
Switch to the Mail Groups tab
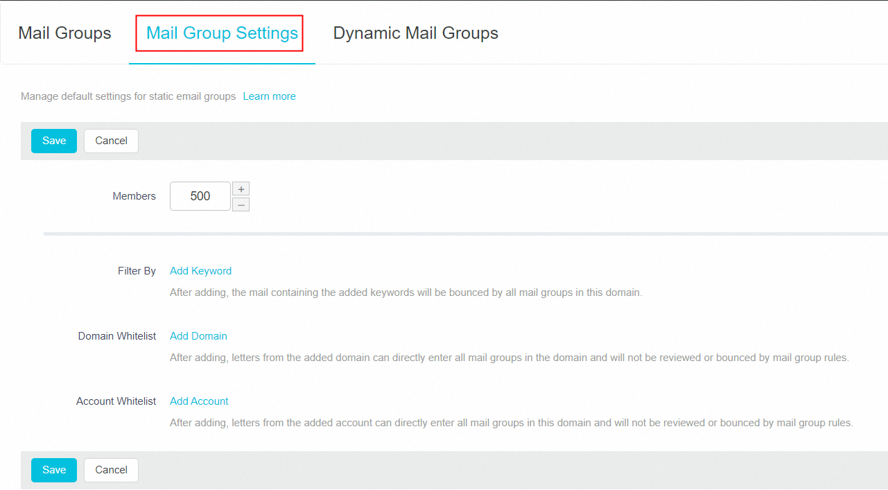(x=64, y=33)
